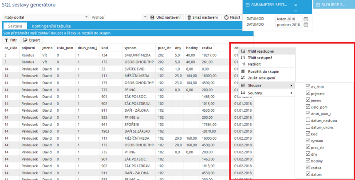The width and height of the screenshot is (355, 180).
Task: Switch to Kontingenční tabulka tab
Action: 51,26
